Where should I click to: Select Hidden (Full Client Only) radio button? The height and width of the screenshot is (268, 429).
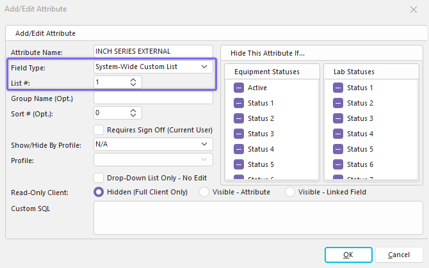pos(99,192)
